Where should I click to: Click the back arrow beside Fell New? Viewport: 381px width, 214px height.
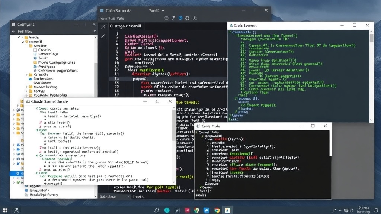click(14, 32)
